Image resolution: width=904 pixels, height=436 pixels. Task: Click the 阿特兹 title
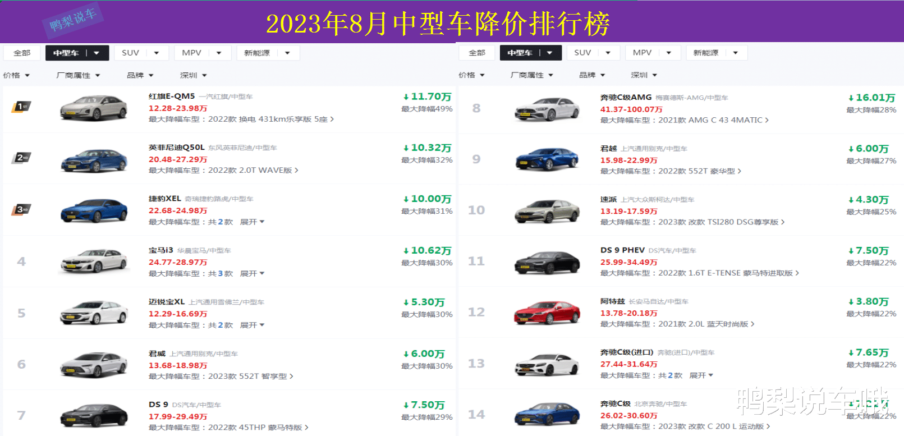pos(612,301)
